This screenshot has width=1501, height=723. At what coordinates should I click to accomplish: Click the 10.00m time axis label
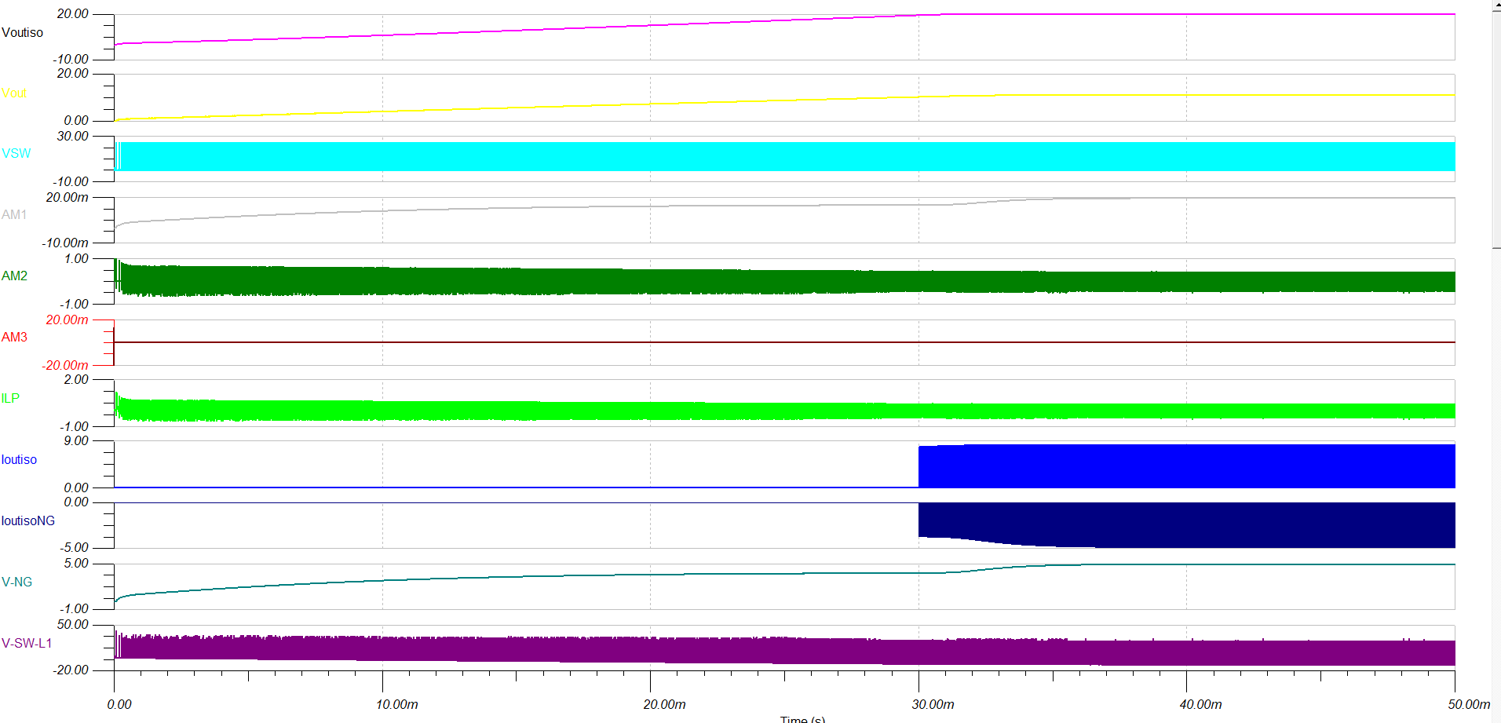[397, 705]
